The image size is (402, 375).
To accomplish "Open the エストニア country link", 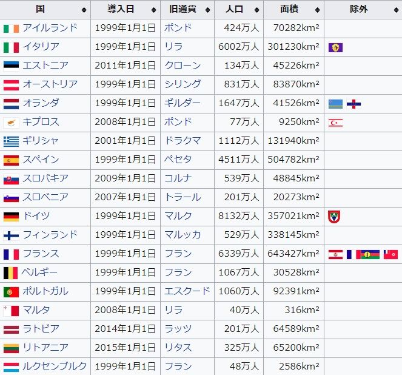I will click(45, 66).
